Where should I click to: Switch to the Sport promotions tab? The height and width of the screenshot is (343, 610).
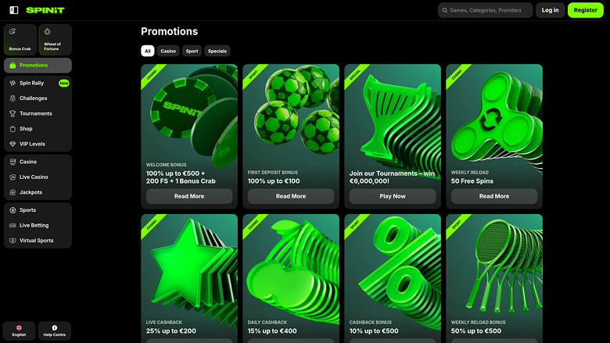[192, 51]
